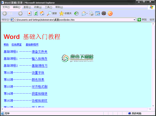Open Search with magnifier icon
Viewport: 156px width, 116px height.
49,13
